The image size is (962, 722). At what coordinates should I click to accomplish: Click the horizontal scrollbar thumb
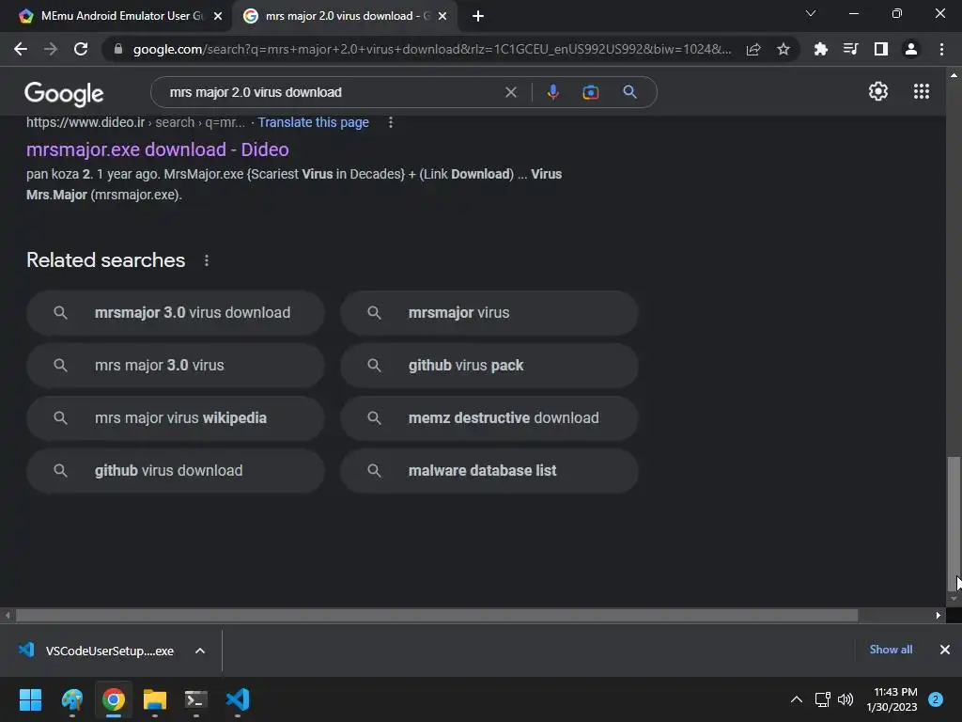[x=437, y=615]
